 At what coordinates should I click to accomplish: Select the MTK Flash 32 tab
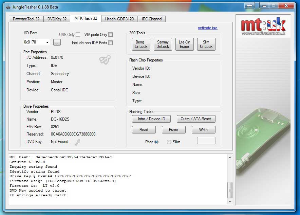point(86,18)
